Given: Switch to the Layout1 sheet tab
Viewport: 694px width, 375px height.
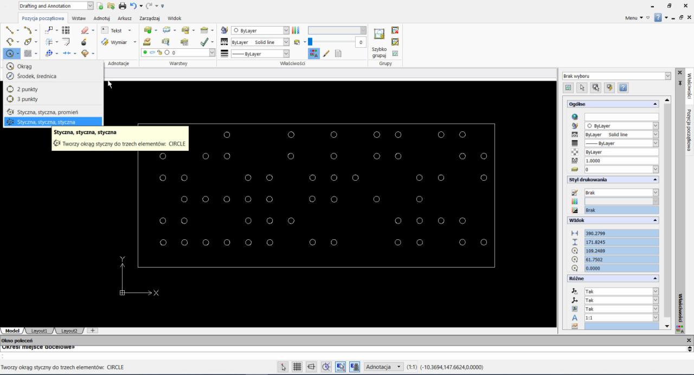Looking at the screenshot, I should pos(40,330).
